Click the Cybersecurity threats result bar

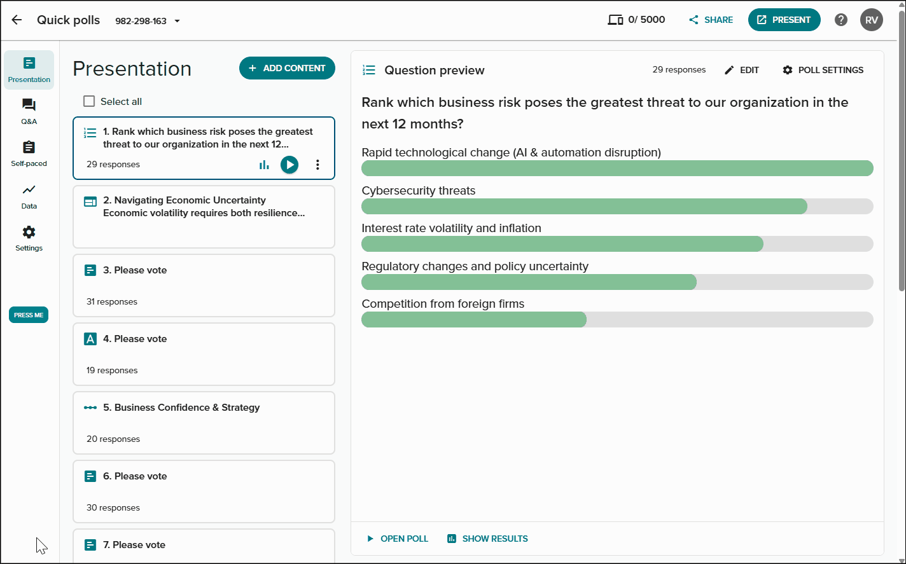point(617,206)
